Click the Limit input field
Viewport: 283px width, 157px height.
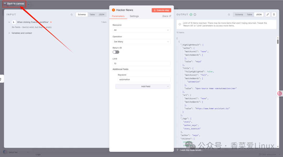click(x=141, y=63)
